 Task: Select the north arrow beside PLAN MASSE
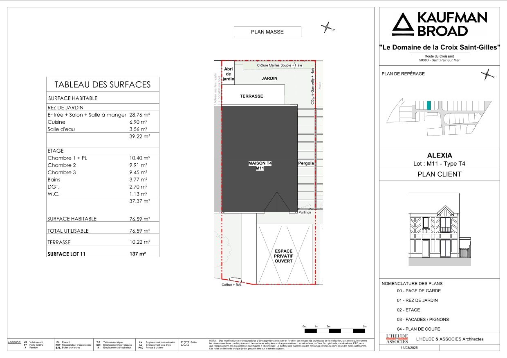[x=328, y=28]
